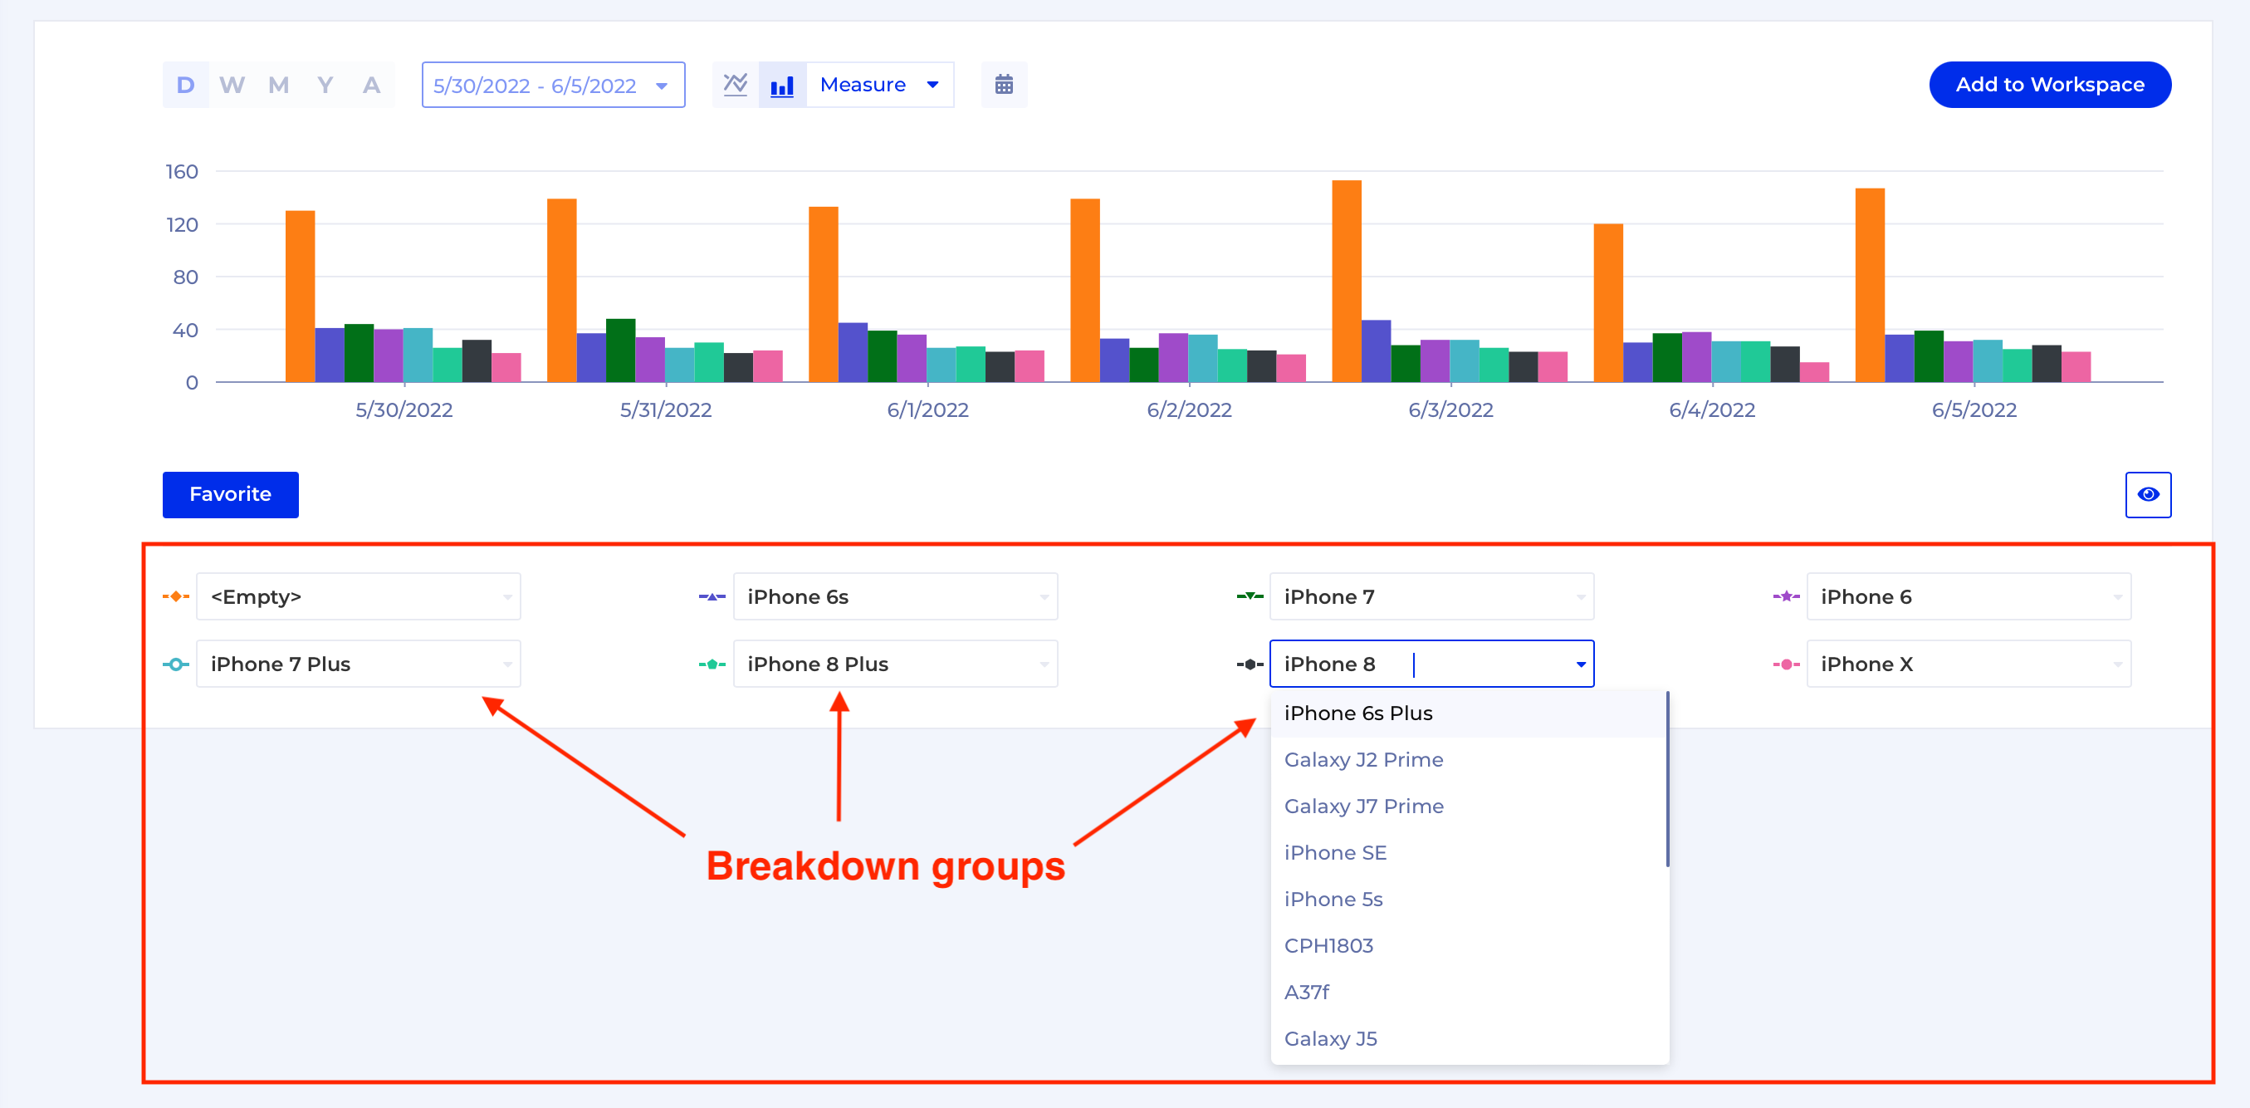Select the bar chart view icon
Viewport: 2250px width, 1108px height.
pos(782,85)
